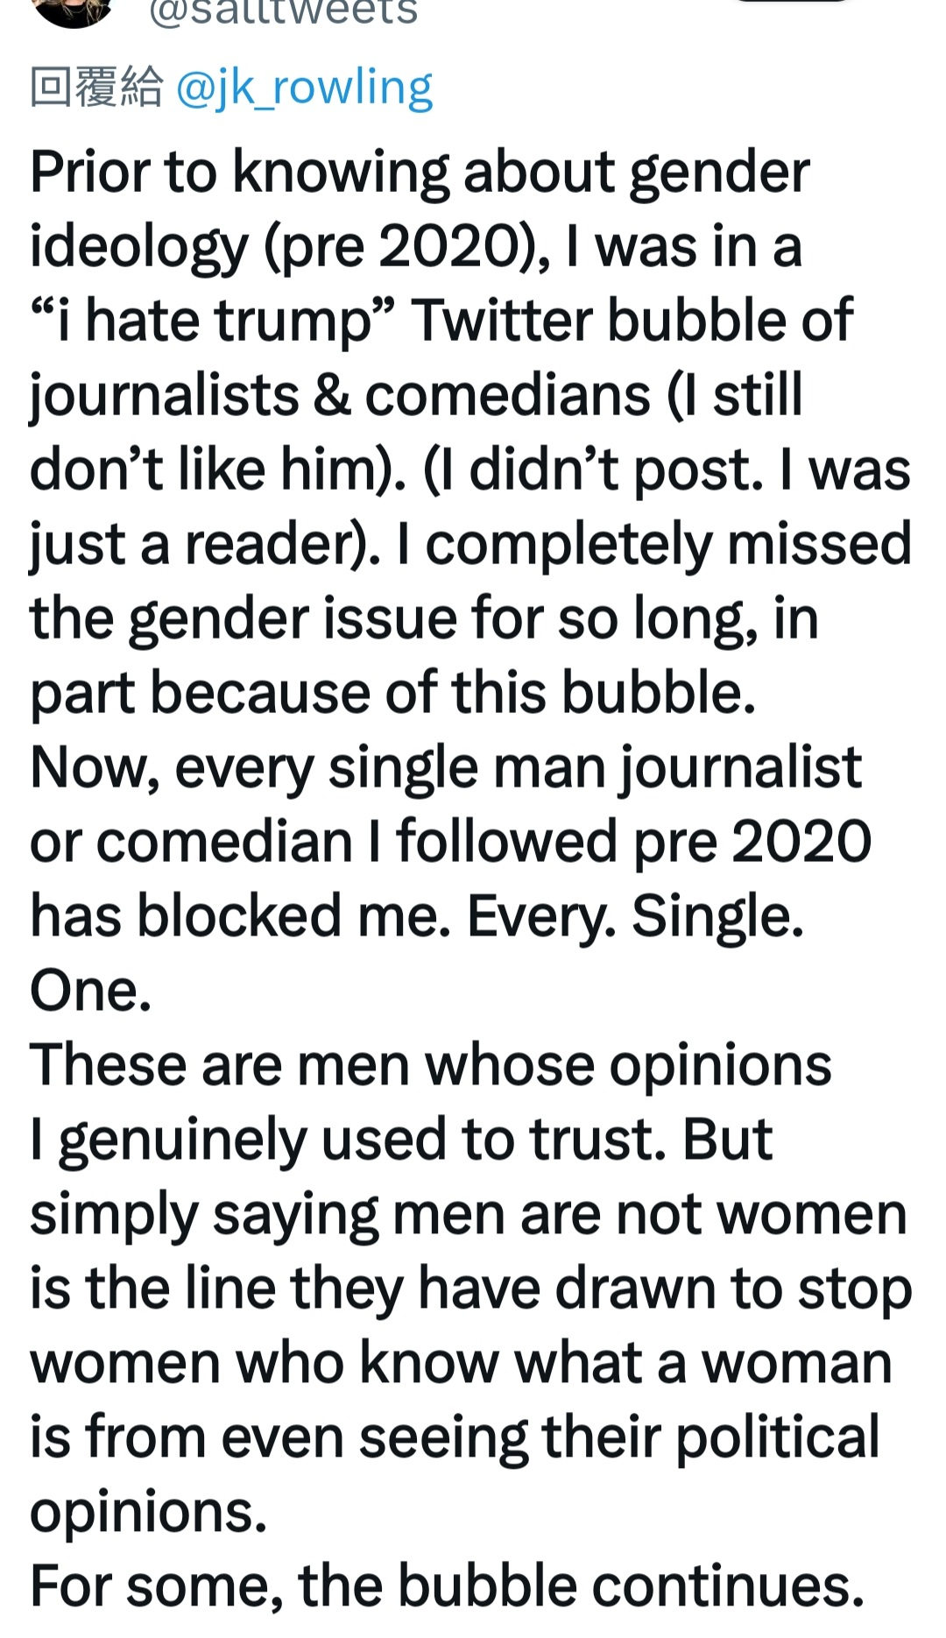Open the @jk_rowling mention link
The image size is (946, 1638).
[x=305, y=88]
